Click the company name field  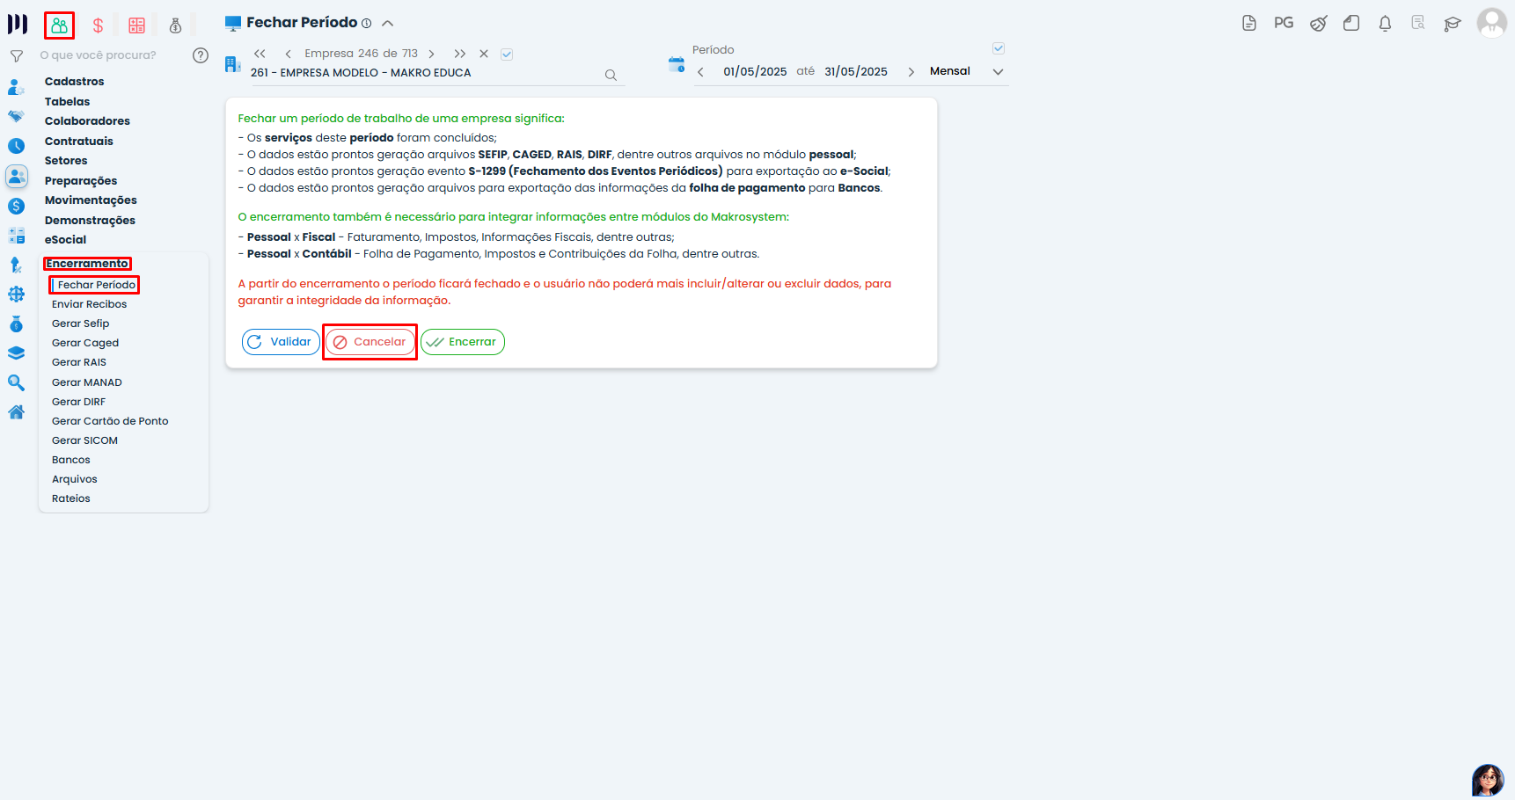point(425,73)
